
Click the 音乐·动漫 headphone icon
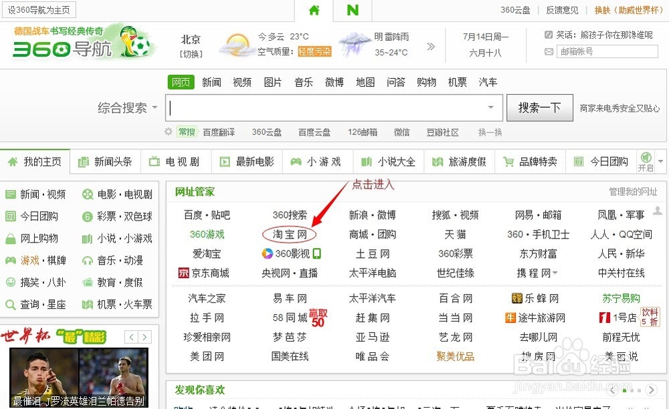[88, 261]
